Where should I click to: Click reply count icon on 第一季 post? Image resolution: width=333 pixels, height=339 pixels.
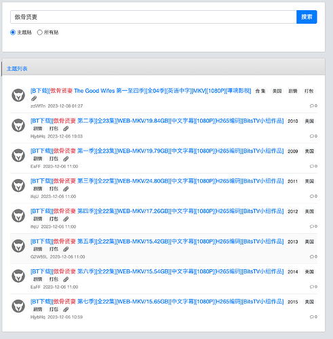tap(313, 166)
